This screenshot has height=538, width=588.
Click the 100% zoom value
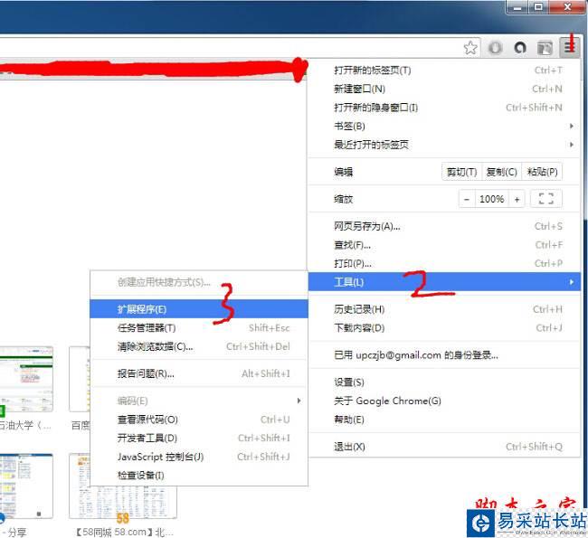tap(491, 199)
